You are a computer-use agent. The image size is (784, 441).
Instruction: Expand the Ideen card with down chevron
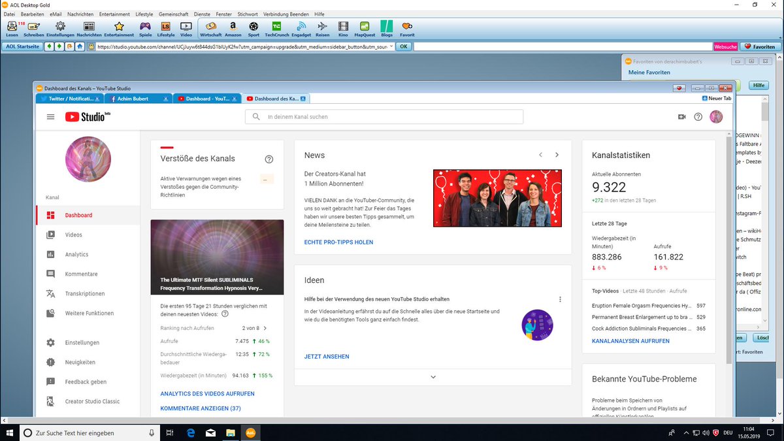[x=433, y=377]
